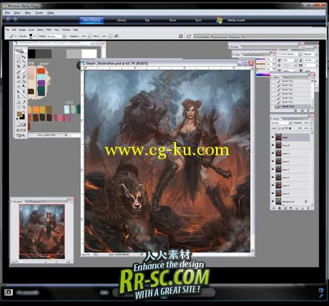
Task: Open Windows Media Player File menu
Action: 7,13
